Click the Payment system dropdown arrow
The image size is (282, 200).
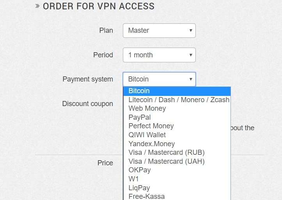191,79
